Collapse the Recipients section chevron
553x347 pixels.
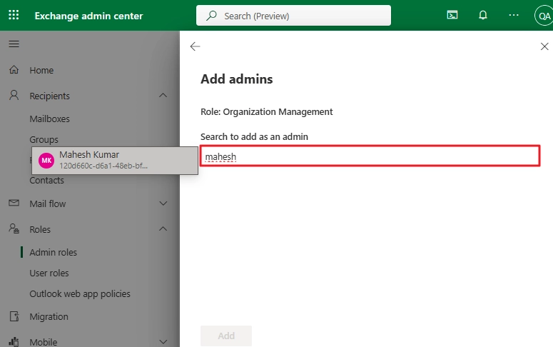(163, 95)
